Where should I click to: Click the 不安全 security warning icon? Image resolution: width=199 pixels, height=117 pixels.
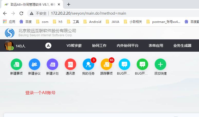(32, 13)
